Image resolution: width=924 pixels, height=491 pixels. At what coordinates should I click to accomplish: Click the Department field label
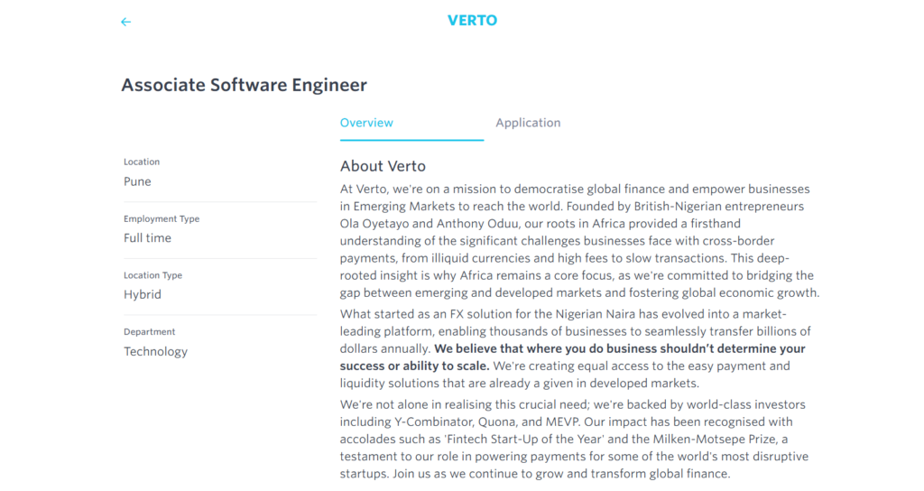(x=150, y=332)
